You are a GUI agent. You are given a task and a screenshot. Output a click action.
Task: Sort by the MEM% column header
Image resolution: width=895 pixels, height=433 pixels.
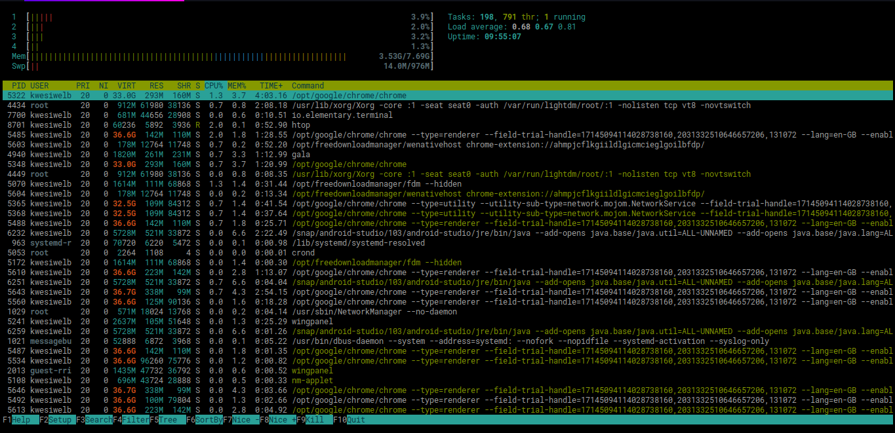(x=237, y=86)
